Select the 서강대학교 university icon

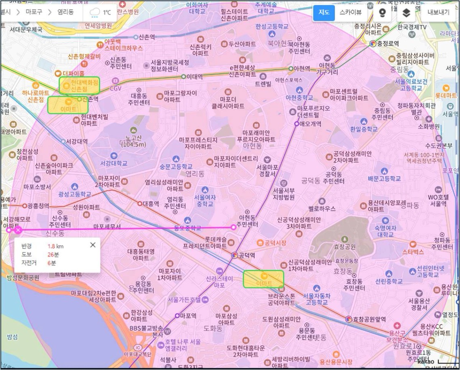(x=114, y=156)
